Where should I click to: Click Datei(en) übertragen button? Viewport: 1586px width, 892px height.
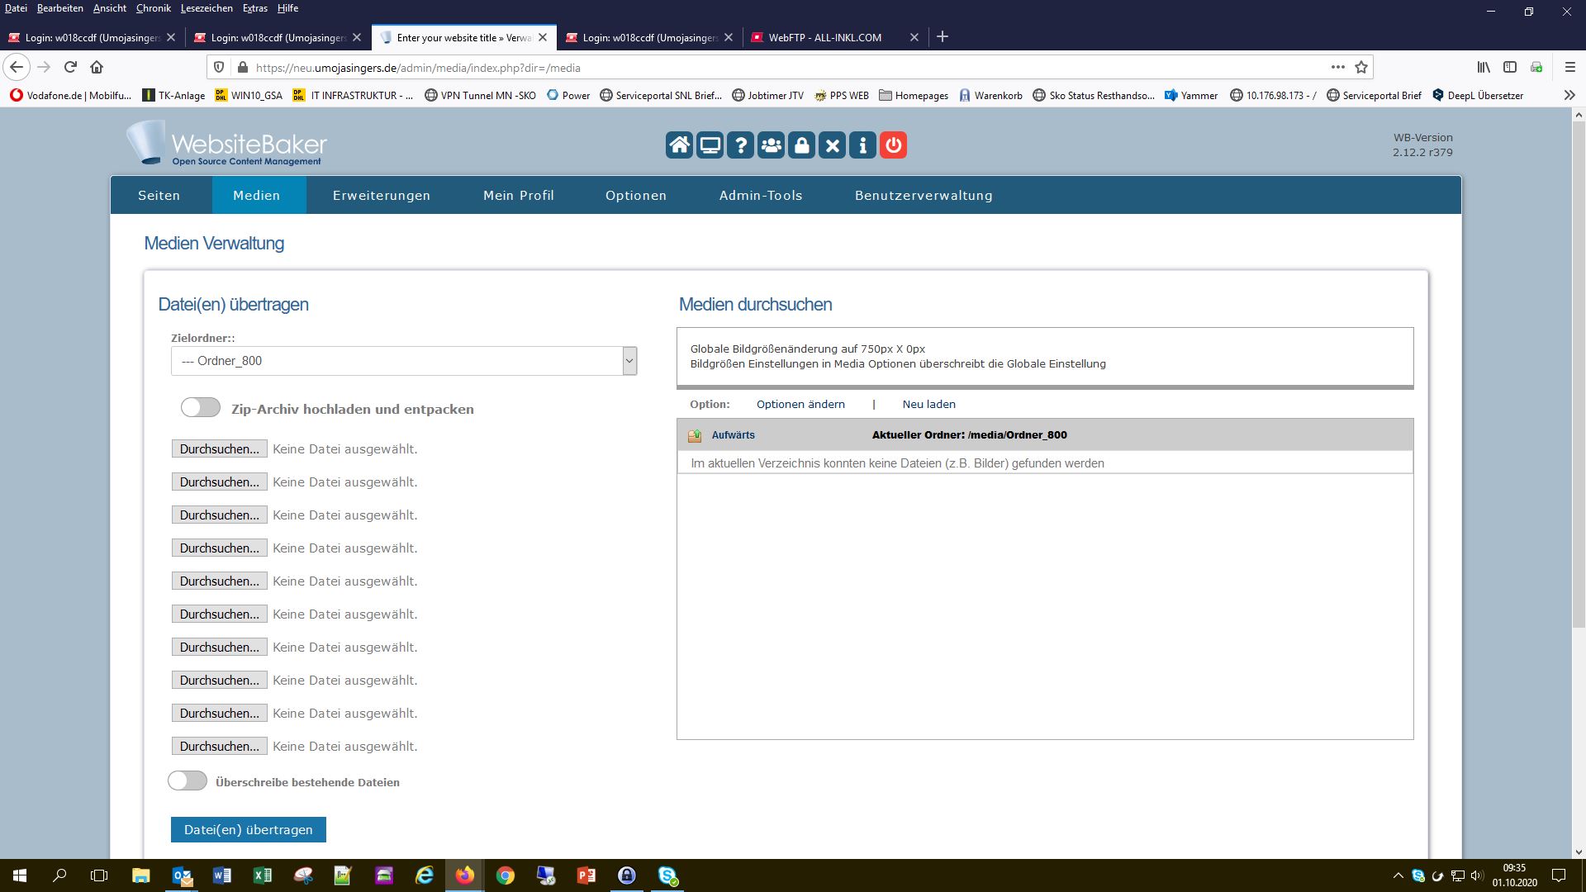click(249, 830)
